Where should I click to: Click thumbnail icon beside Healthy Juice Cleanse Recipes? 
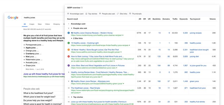tap(72, 33)
